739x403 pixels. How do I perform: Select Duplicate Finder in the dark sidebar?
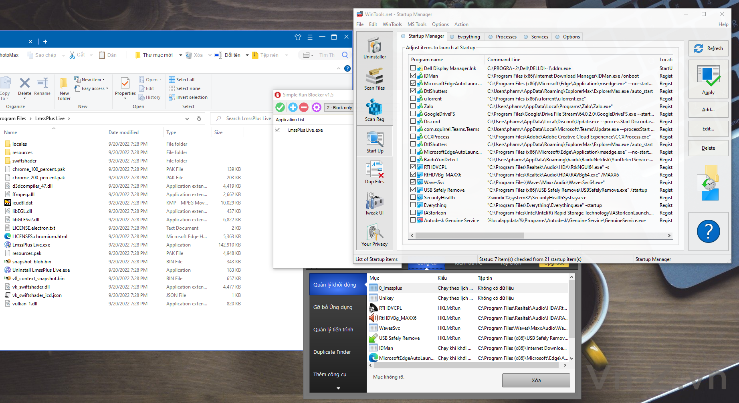coord(332,352)
